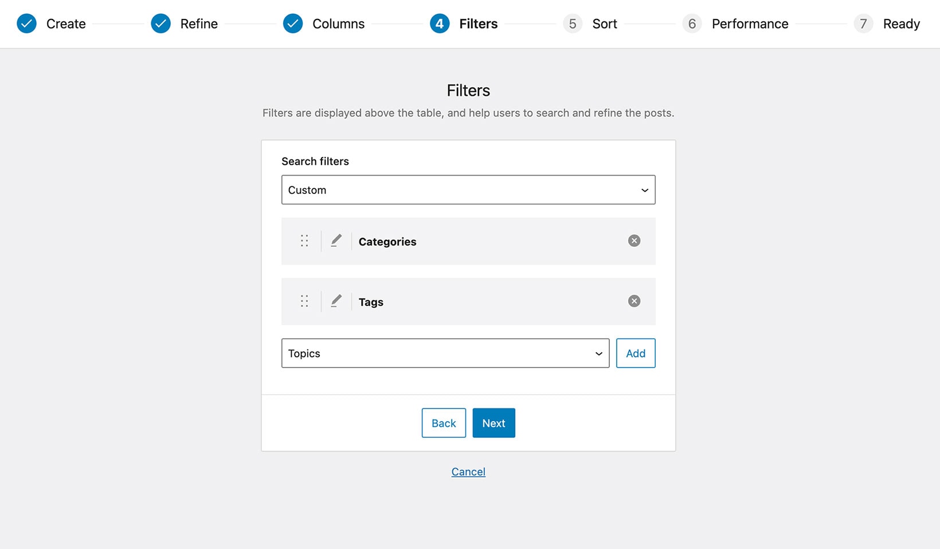The width and height of the screenshot is (940, 549).
Task: Click the chevron on the Topics selector
Action: pos(598,353)
